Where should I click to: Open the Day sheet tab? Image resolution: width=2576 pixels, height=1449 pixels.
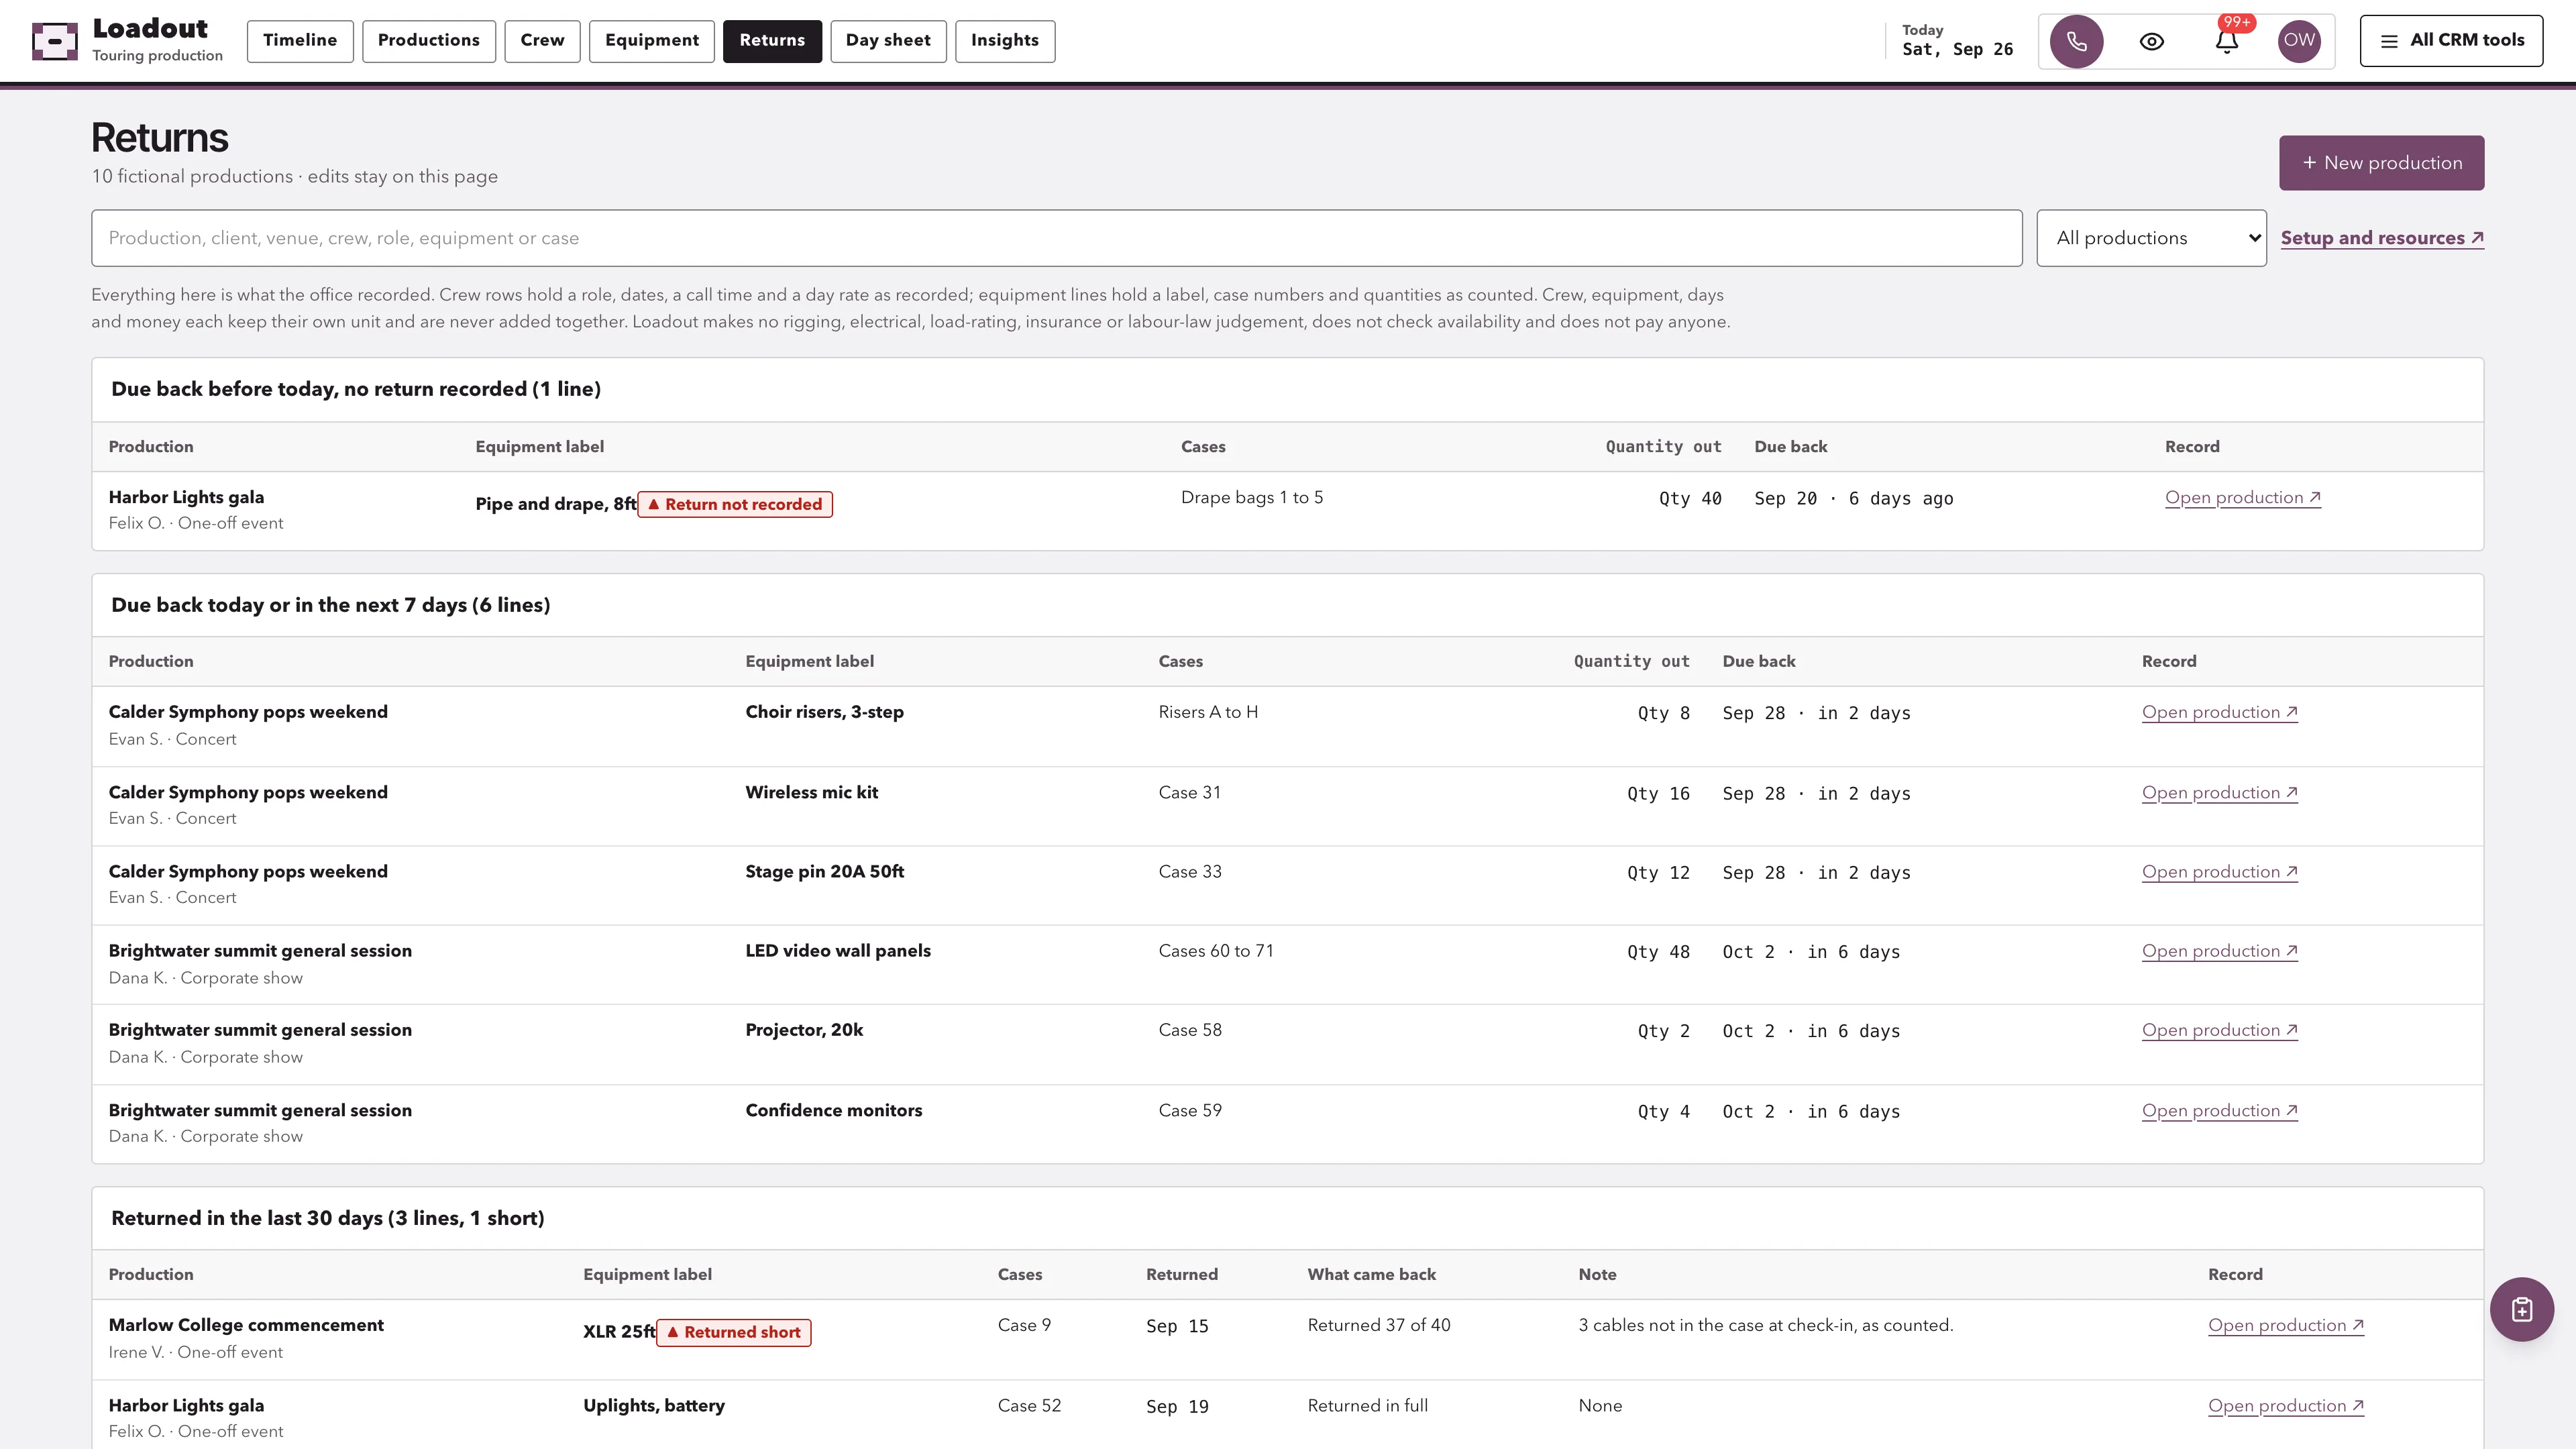point(888,41)
